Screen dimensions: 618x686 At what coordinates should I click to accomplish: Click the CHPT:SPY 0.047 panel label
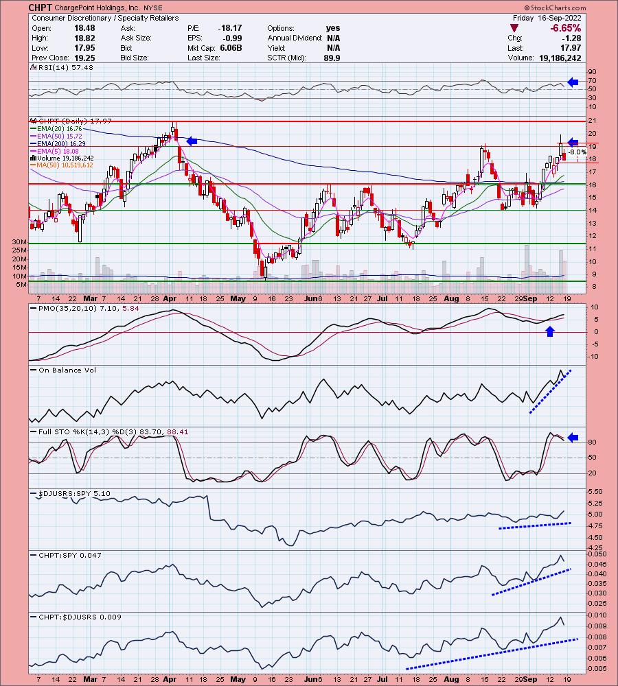click(x=69, y=555)
